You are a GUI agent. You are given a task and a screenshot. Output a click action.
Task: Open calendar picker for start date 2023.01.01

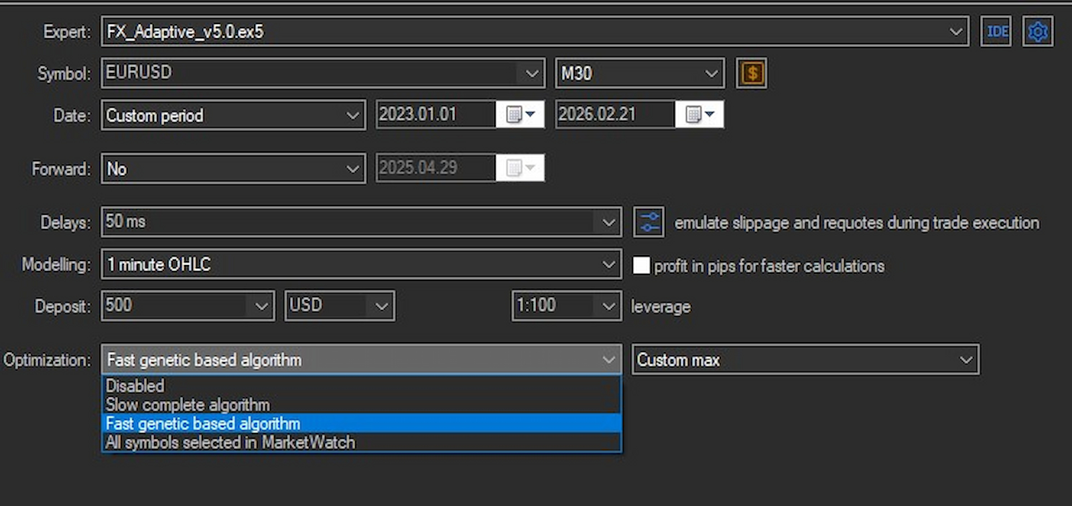[x=521, y=114]
